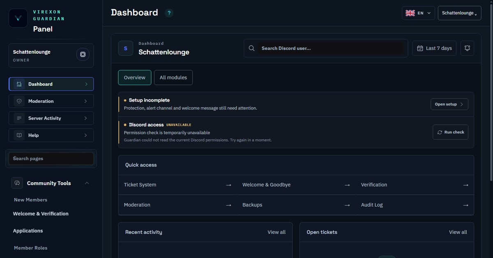Click the Help book icon
This screenshot has width=493, height=258.
[19, 135]
